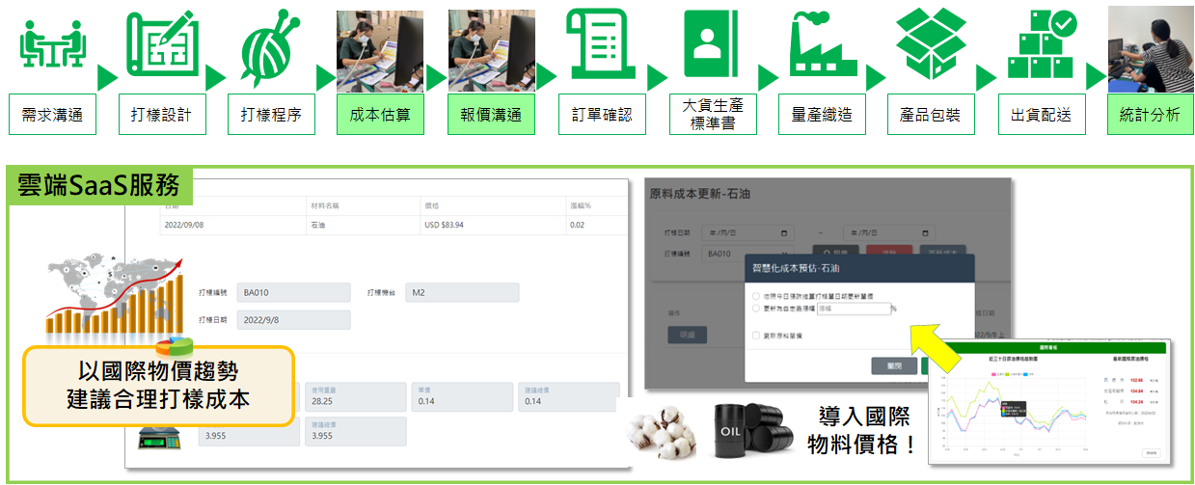
Task: Focus the 漲幅 percentage input field
Action: click(853, 309)
